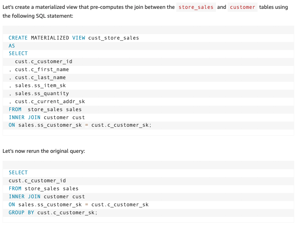Click the AS keyword line
The height and width of the screenshot is (229, 298).
12,46
